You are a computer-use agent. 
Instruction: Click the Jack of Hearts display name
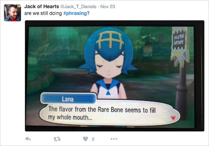(x=41, y=6)
